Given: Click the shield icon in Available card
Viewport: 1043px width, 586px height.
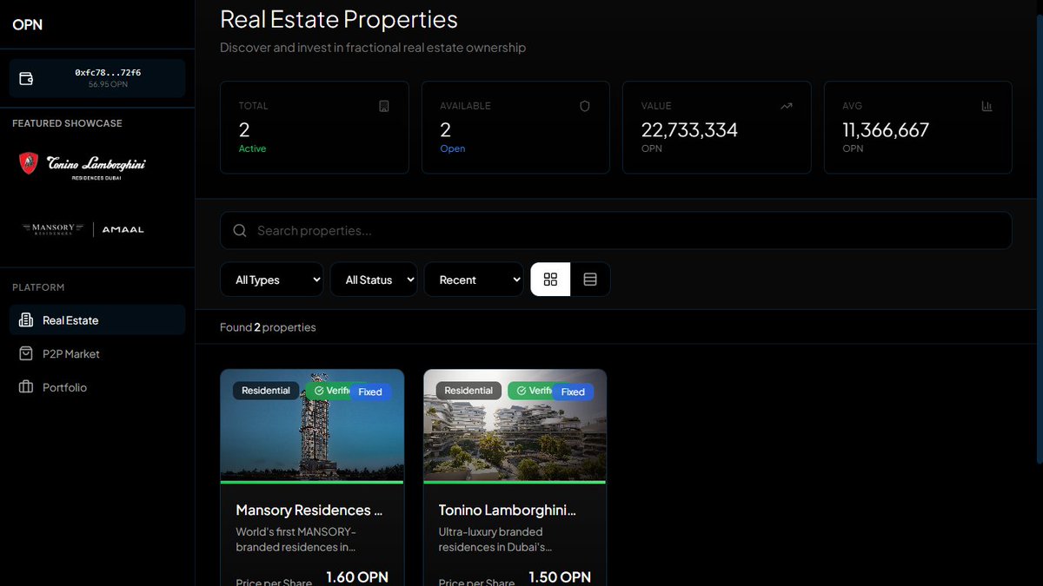Looking at the screenshot, I should coord(585,106).
